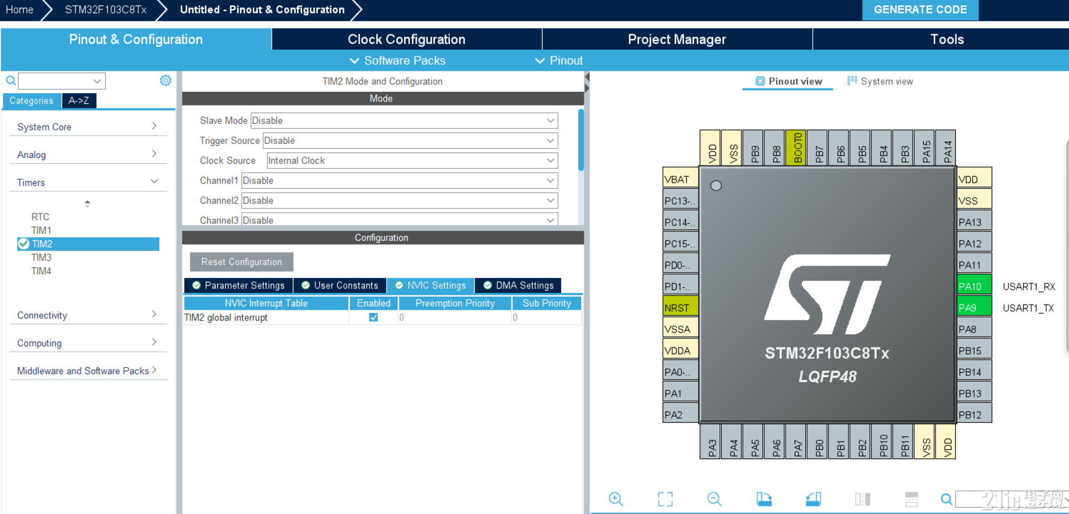Open the DMA Settings tab

pos(518,285)
